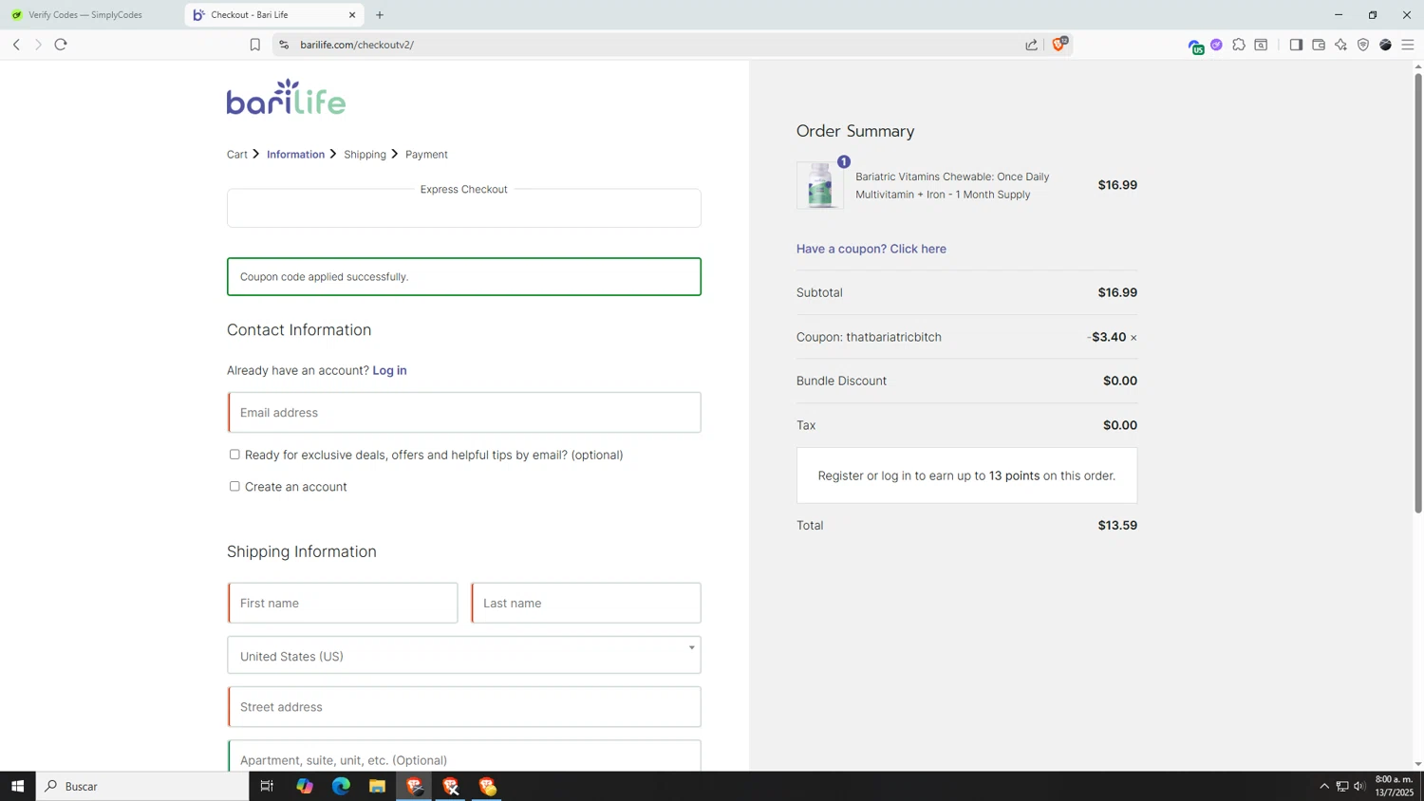The width and height of the screenshot is (1424, 801).
Task: Go to the Cart breadcrumb step
Action: point(237,155)
